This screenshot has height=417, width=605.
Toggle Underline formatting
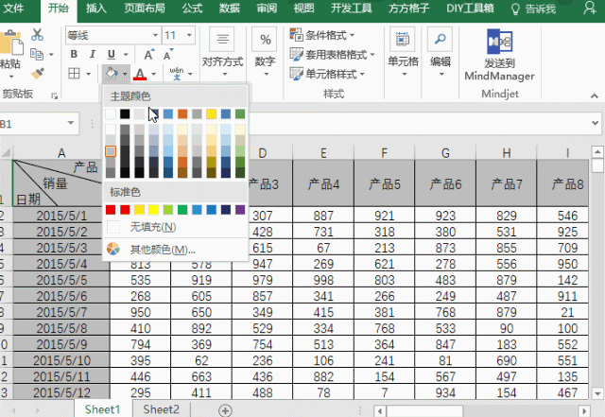pyautogui.click(x=112, y=55)
